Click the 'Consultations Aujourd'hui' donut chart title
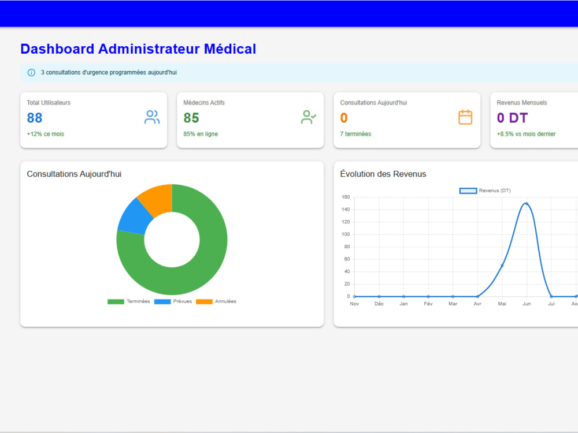 pos(74,174)
